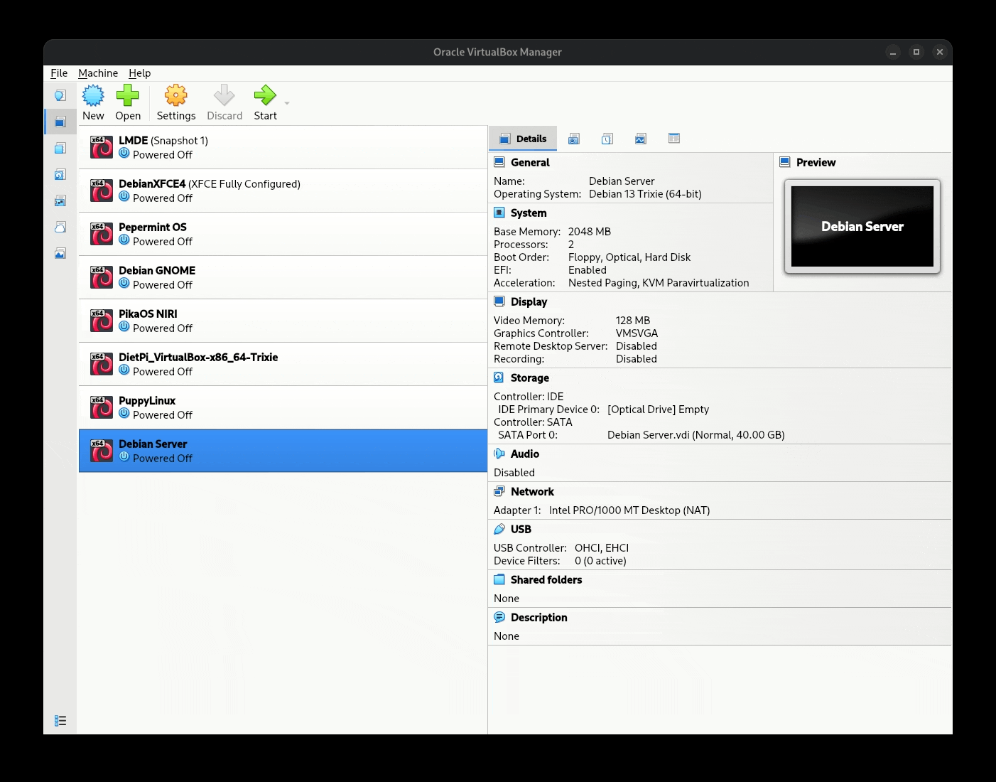The height and width of the screenshot is (782, 996).
Task: Click "Debian Server.vdi (Normal, 40.00 GB)"
Action: coord(696,435)
